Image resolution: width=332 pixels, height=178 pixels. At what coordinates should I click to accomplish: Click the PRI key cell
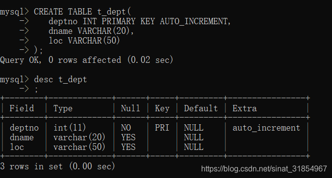[162, 128]
